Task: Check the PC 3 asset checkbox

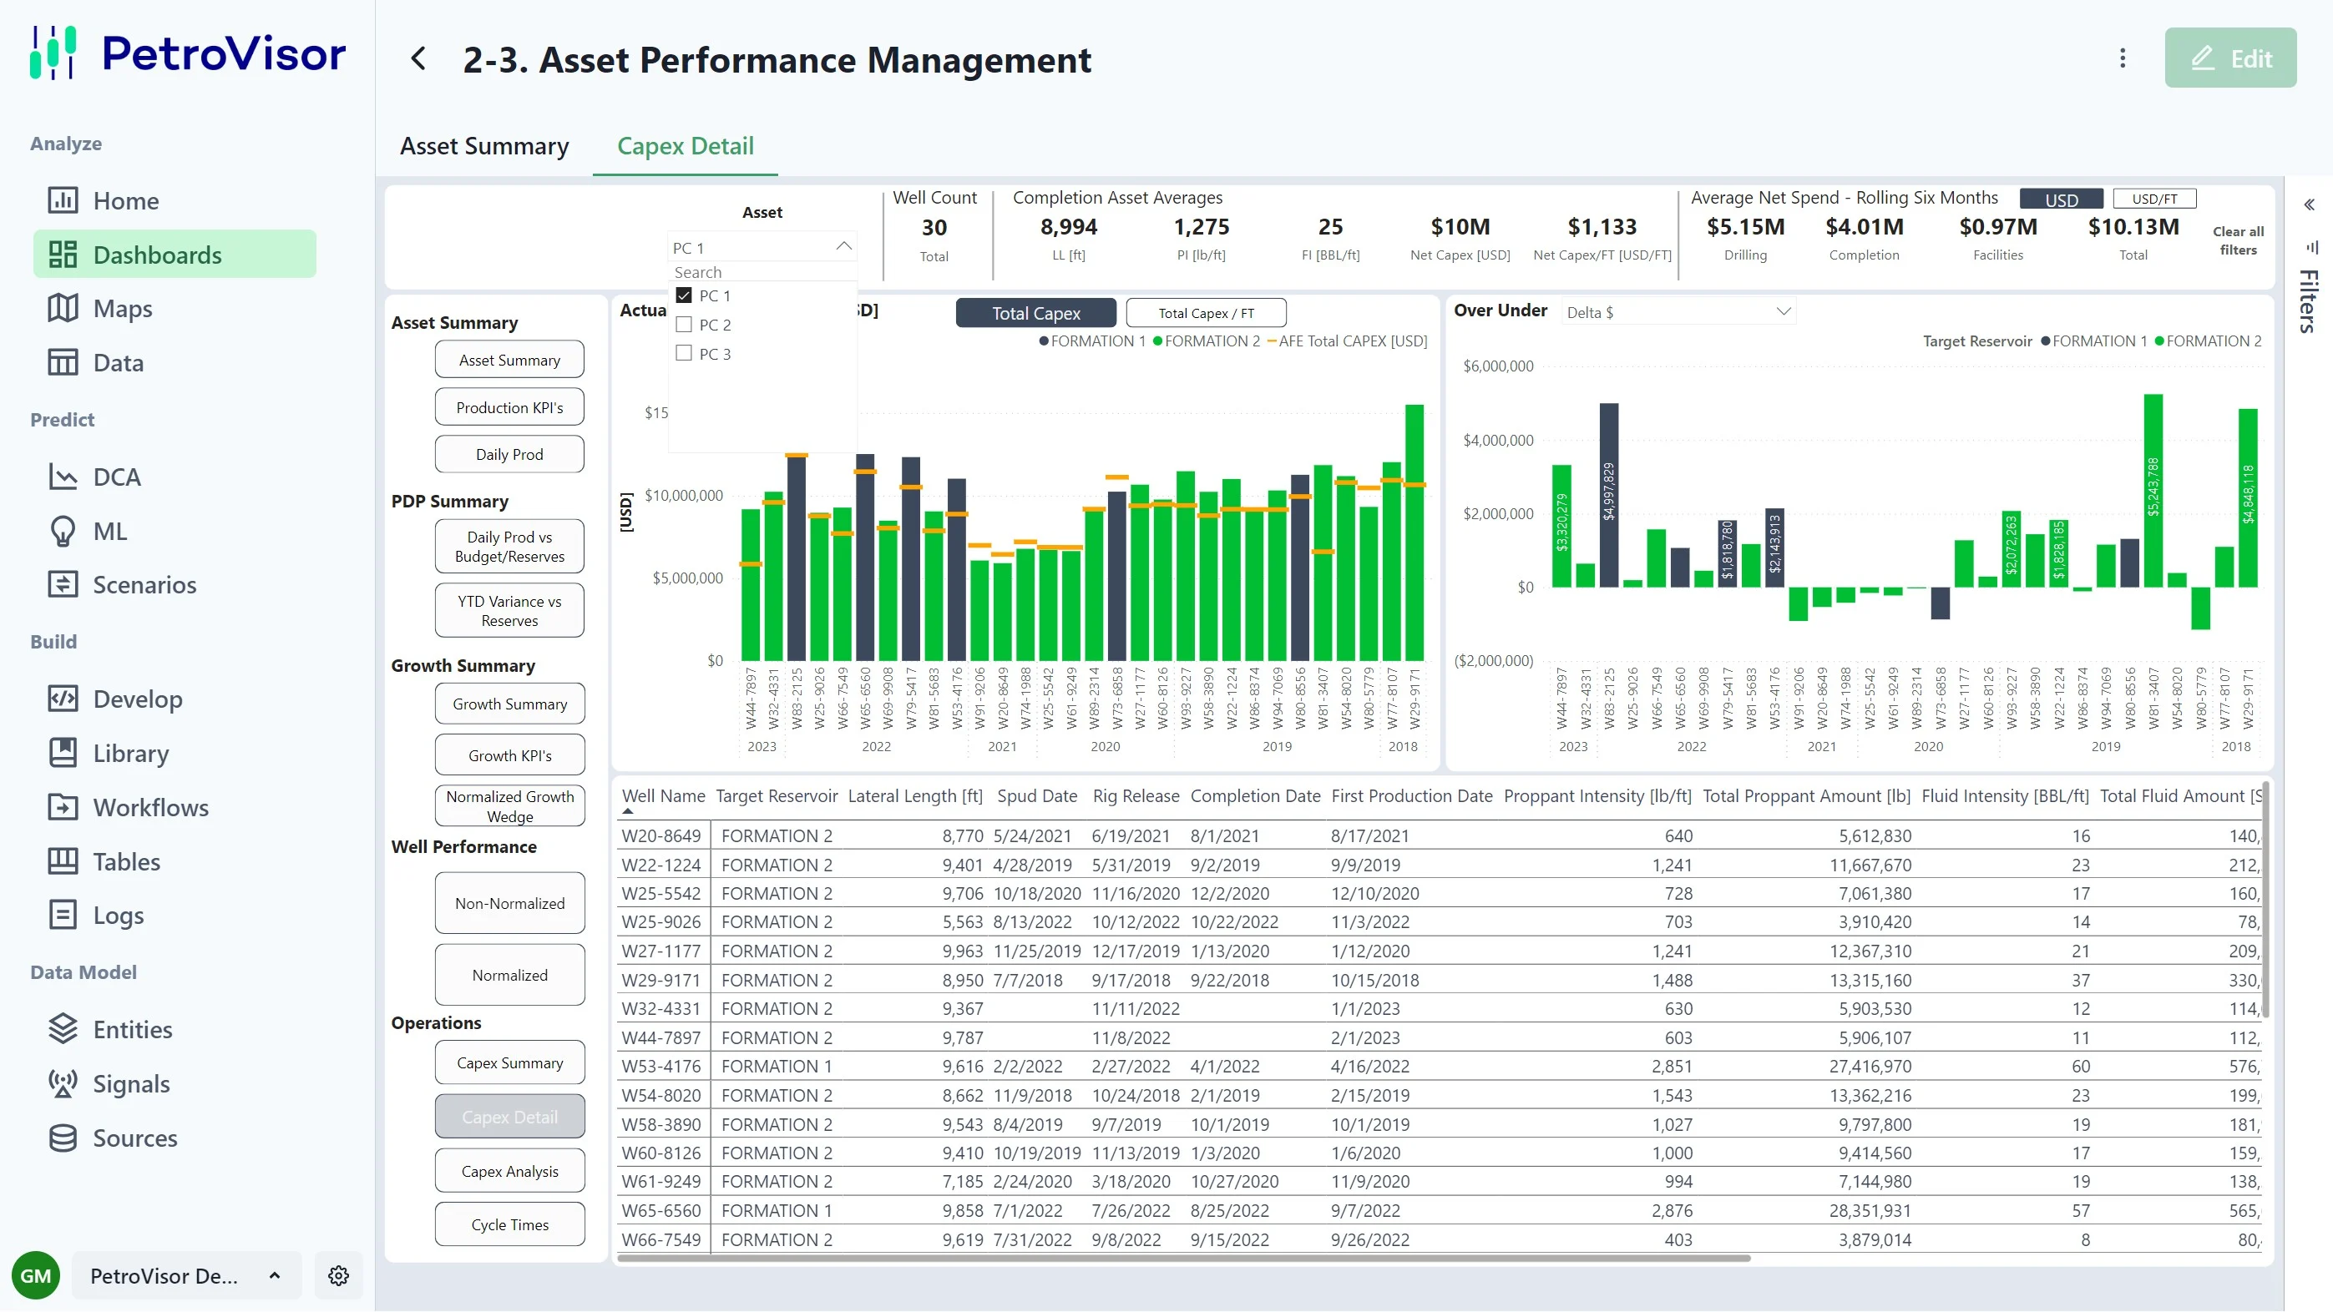Action: pyautogui.click(x=684, y=354)
